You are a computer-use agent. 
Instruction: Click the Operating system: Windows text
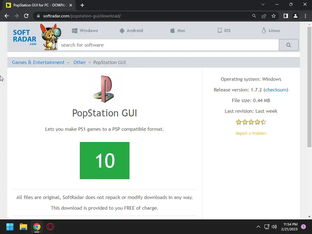tap(251, 79)
